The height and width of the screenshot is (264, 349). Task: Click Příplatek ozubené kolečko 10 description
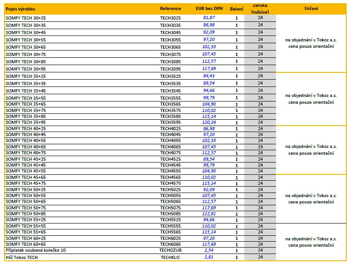tap(36, 250)
